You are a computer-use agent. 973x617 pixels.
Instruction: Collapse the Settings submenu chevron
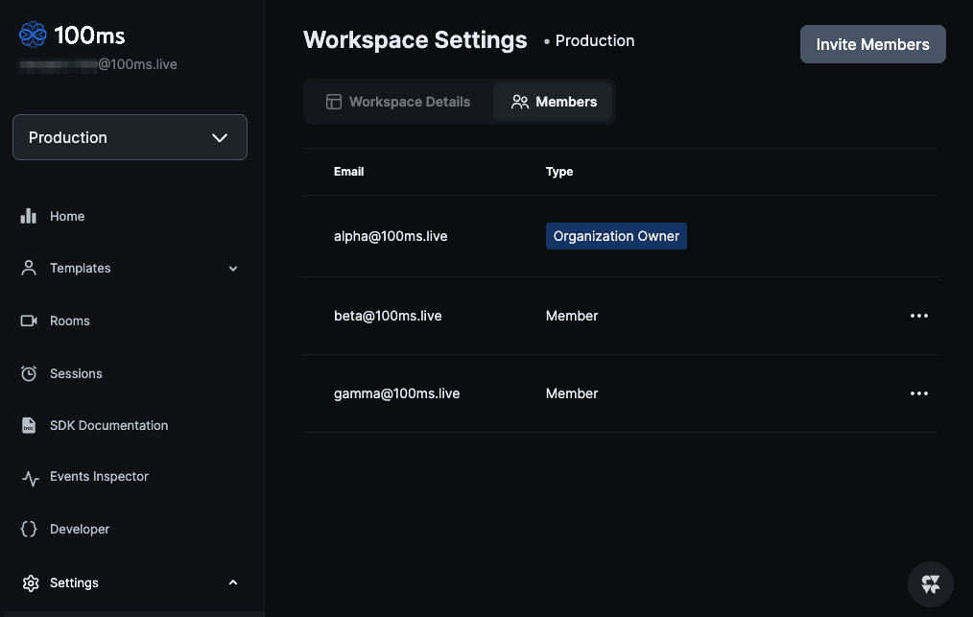233,582
